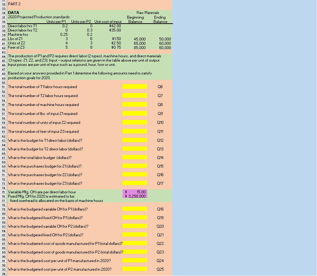317x276 pixels.
Task: Select the Q22 P1 cost of goods cell
Action: 135,243
